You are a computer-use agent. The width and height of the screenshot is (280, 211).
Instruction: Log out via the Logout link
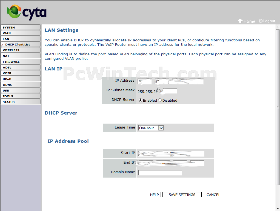pyautogui.click(x=269, y=21)
